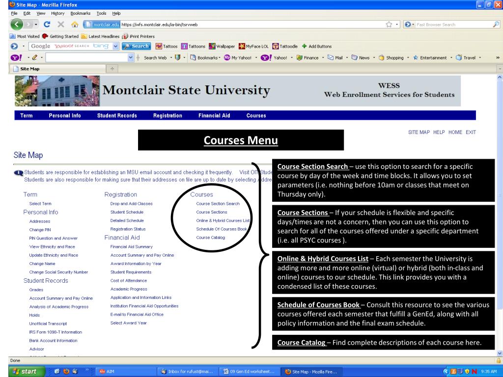This screenshot has width=503, height=377.
Task: Switch to Inbox for rufust taskbar window
Action: [x=188, y=372]
